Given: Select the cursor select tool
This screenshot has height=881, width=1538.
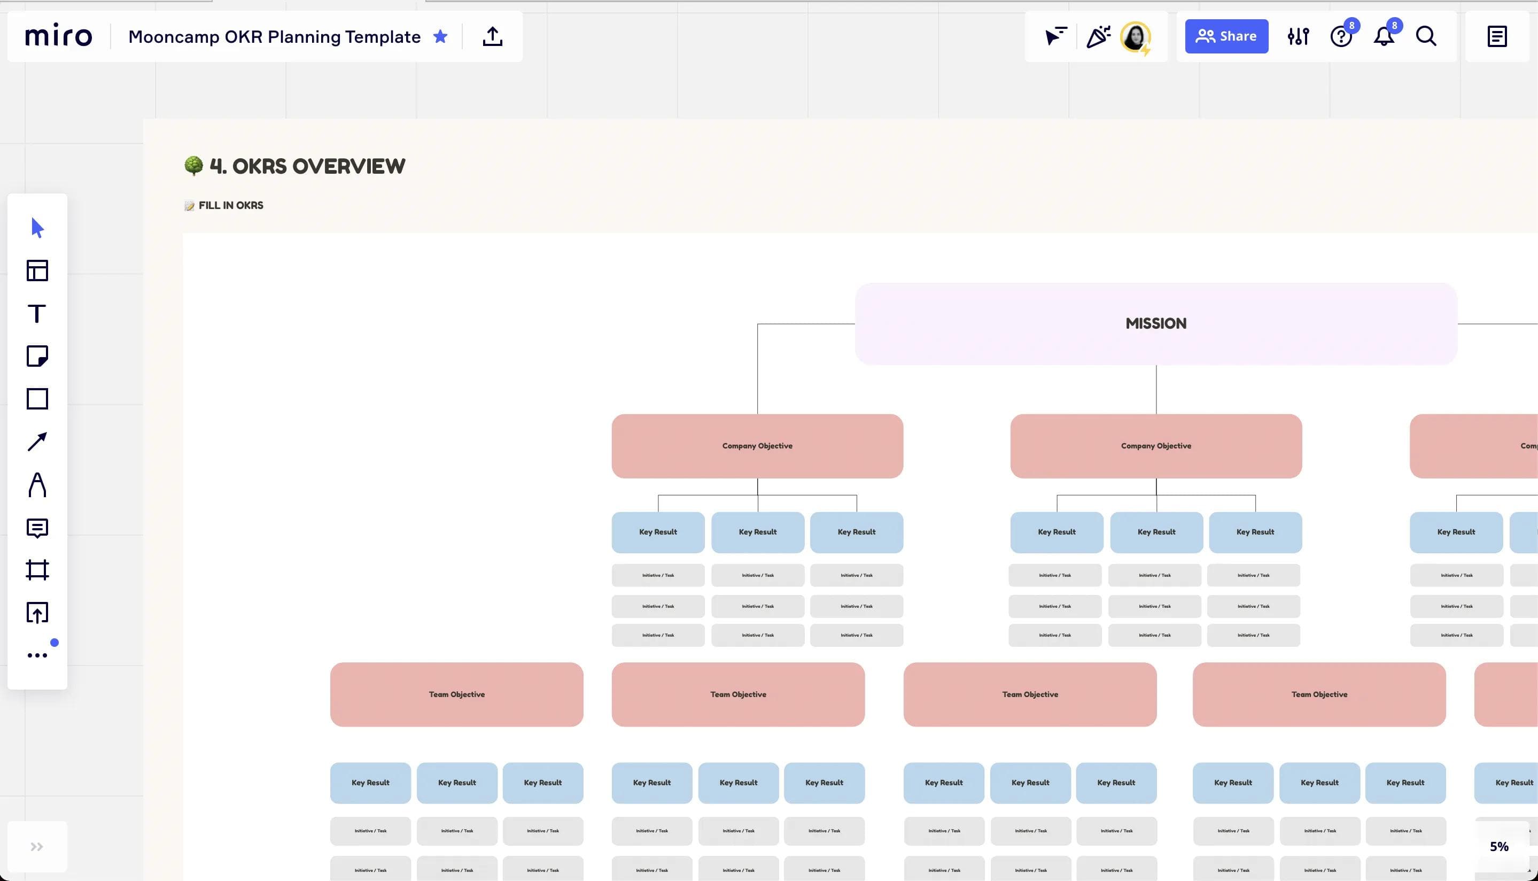Looking at the screenshot, I should point(37,228).
